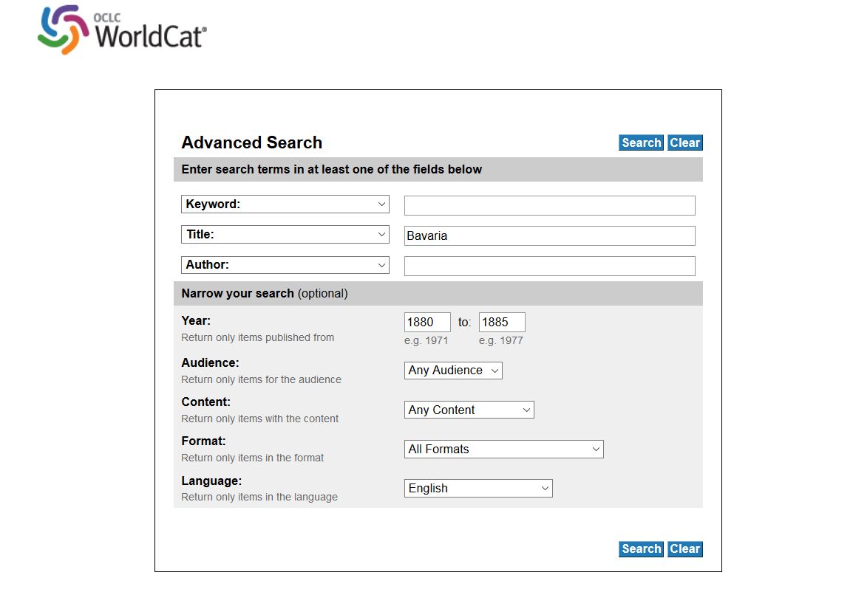Click the top Search button
Screen dimensions: 853x592
pos(642,143)
